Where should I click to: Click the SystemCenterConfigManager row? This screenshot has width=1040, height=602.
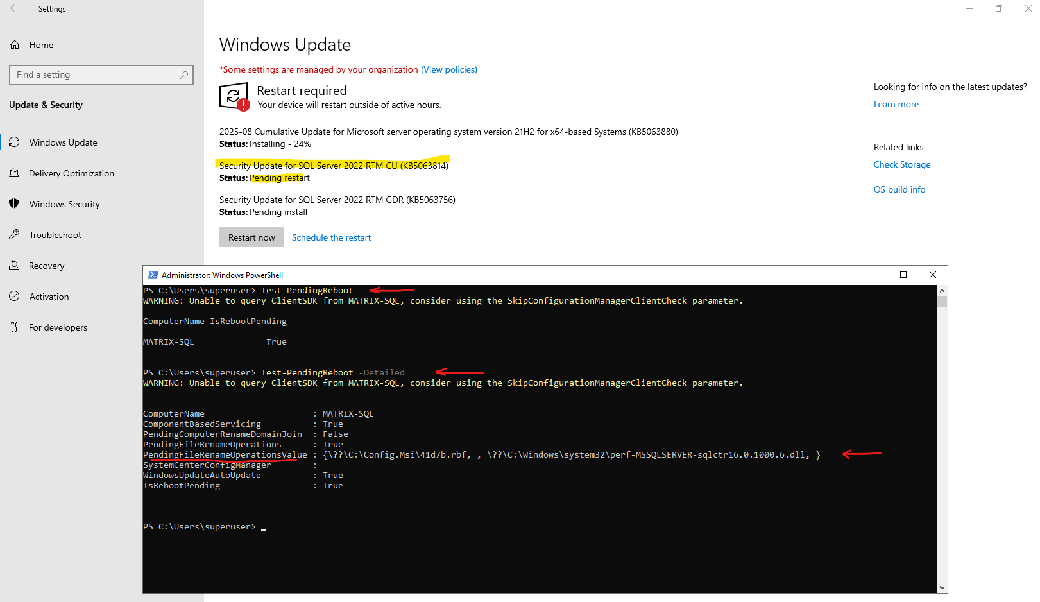[230, 465]
